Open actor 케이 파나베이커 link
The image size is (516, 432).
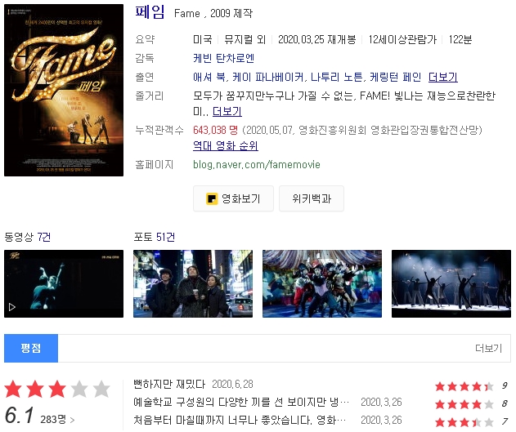coord(268,77)
